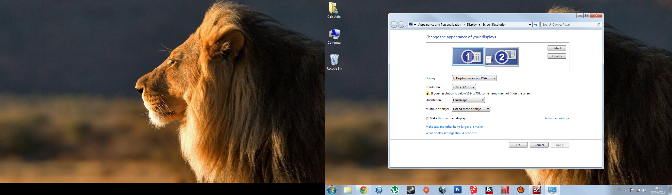Open What display settings should I choose link

pos(451,133)
